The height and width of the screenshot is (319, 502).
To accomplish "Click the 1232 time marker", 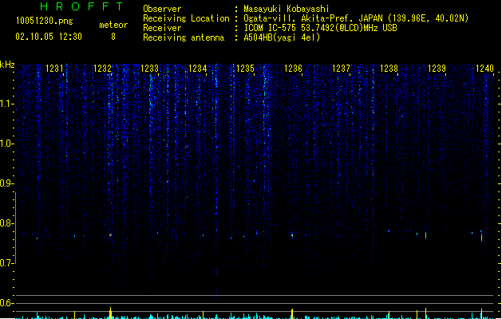I will pyautogui.click(x=102, y=69).
